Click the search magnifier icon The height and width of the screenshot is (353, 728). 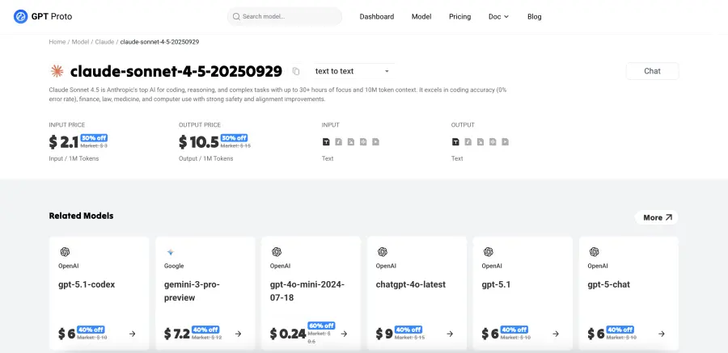pyautogui.click(x=236, y=17)
